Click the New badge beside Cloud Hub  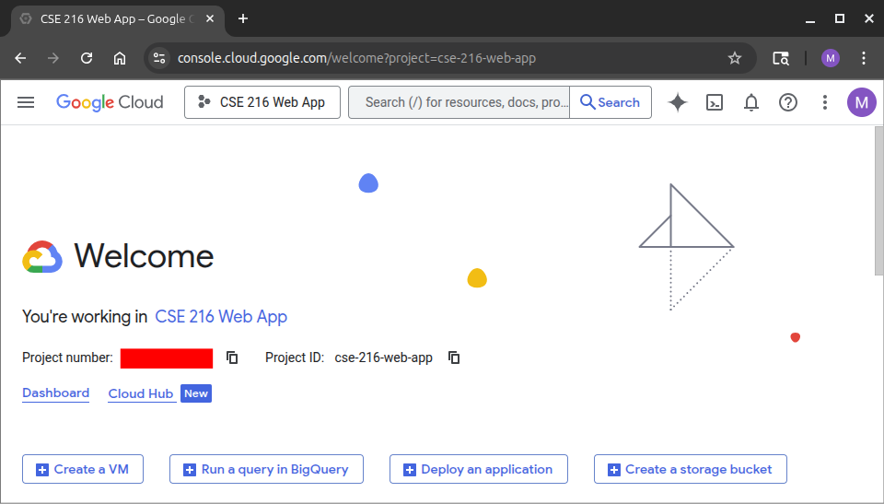196,393
